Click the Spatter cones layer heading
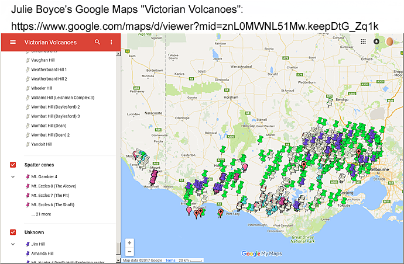 (x=39, y=165)
